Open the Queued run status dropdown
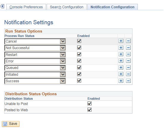164x129 pixels. (x=35, y=68)
